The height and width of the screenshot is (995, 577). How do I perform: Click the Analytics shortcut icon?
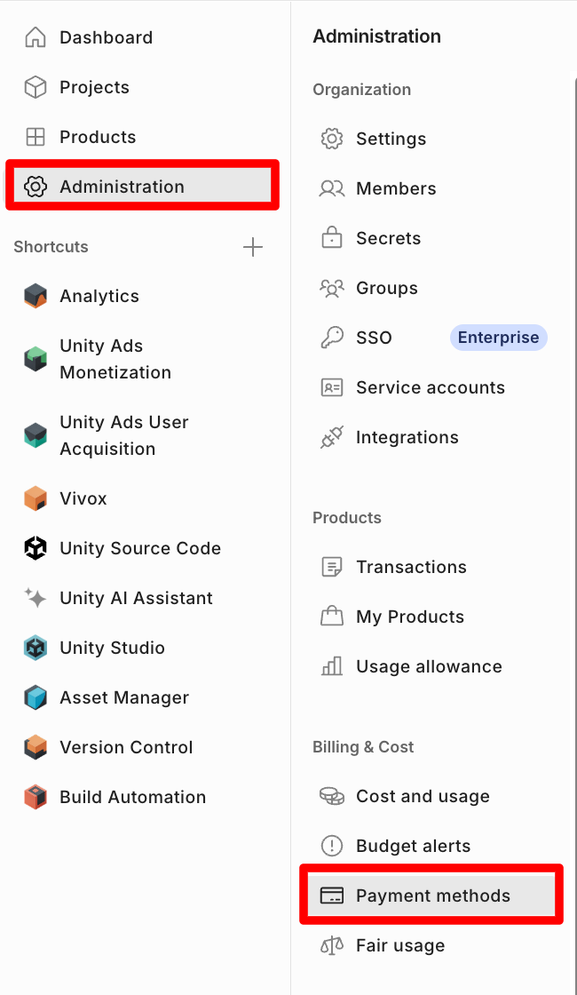tap(36, 296)
